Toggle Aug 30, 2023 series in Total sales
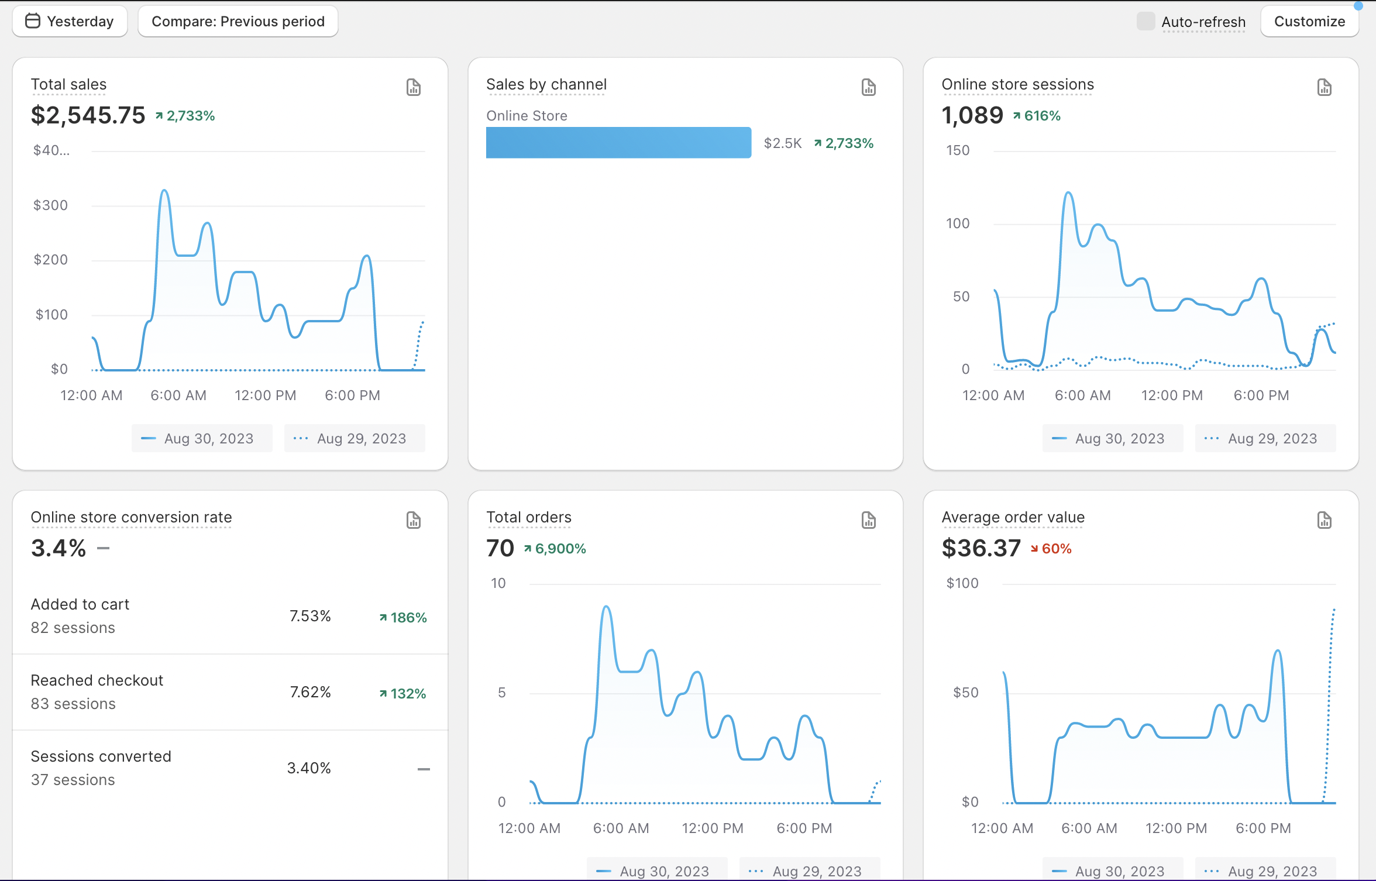The height and width of the screenshot is (881, 1376). point(202,439)
